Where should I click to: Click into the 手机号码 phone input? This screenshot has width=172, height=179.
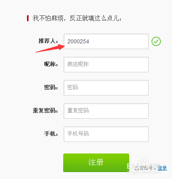[x=106, y=134]
